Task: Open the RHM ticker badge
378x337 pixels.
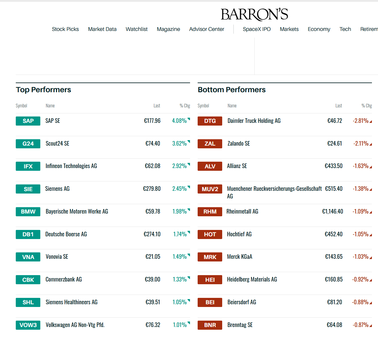Action: tap(210, 212)
